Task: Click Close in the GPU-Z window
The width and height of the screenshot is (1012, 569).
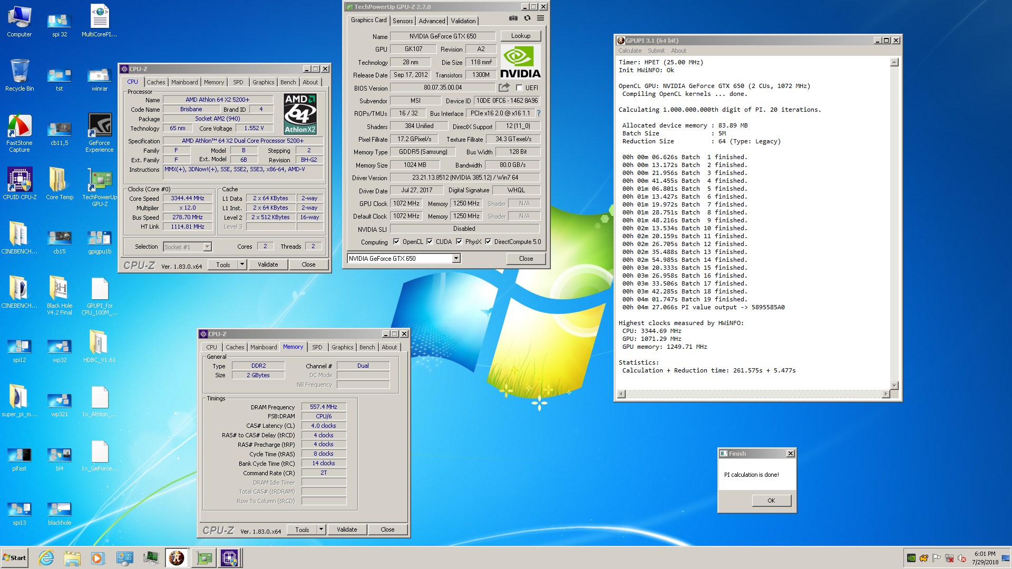Action: pos(526,259)
